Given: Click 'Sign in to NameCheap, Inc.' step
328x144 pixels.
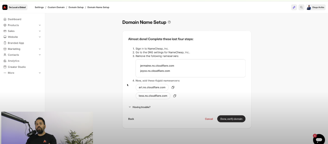Looking at the screenshot, I should pos(152,49).
